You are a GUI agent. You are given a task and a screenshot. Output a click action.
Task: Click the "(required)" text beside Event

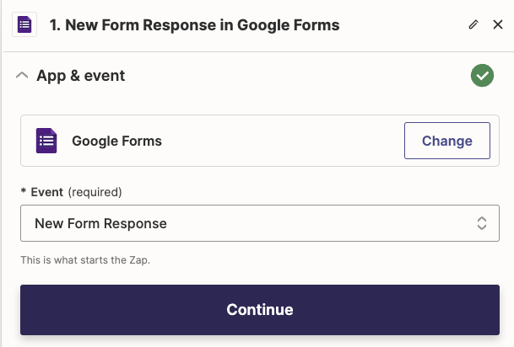[x=95, y=192]
